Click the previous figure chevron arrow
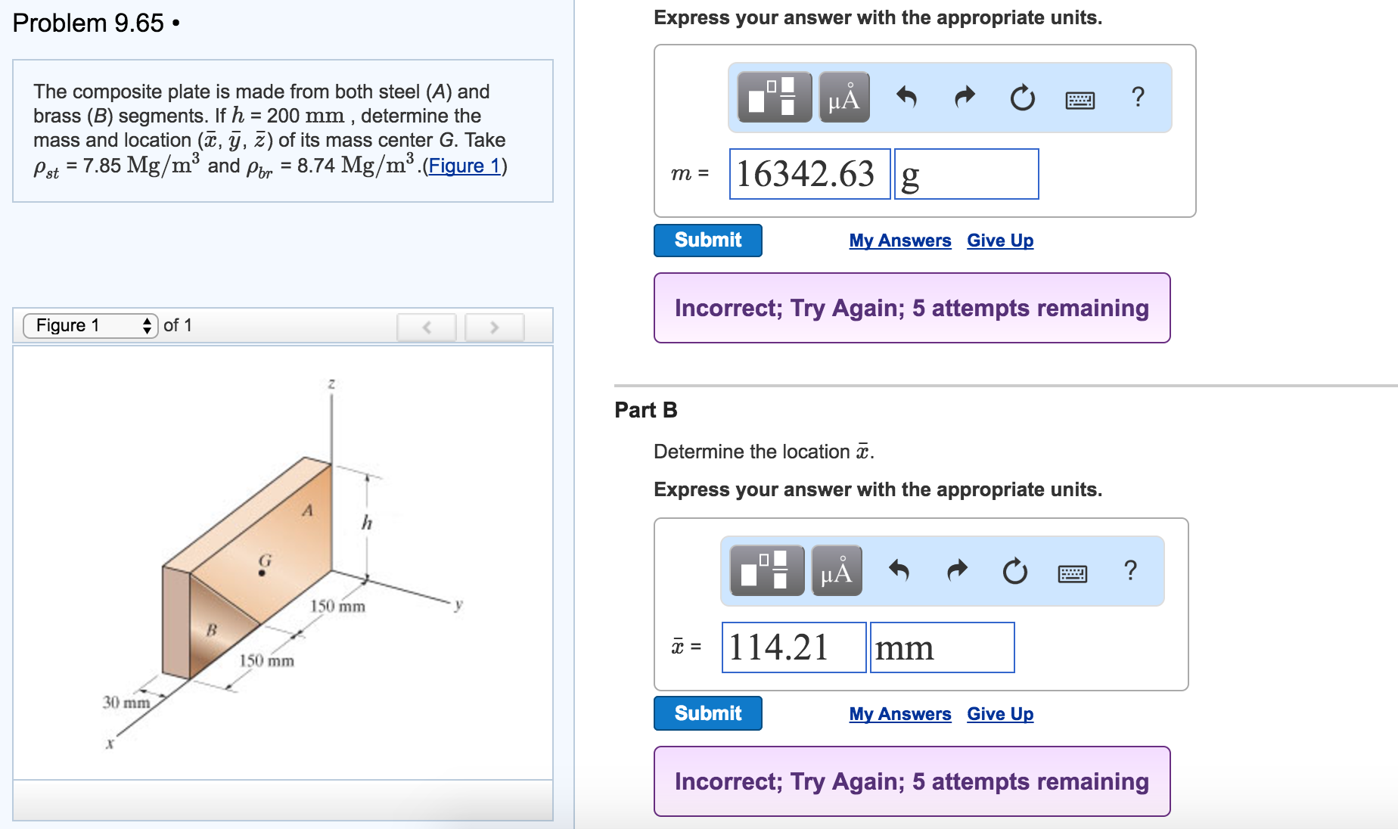 427,327
